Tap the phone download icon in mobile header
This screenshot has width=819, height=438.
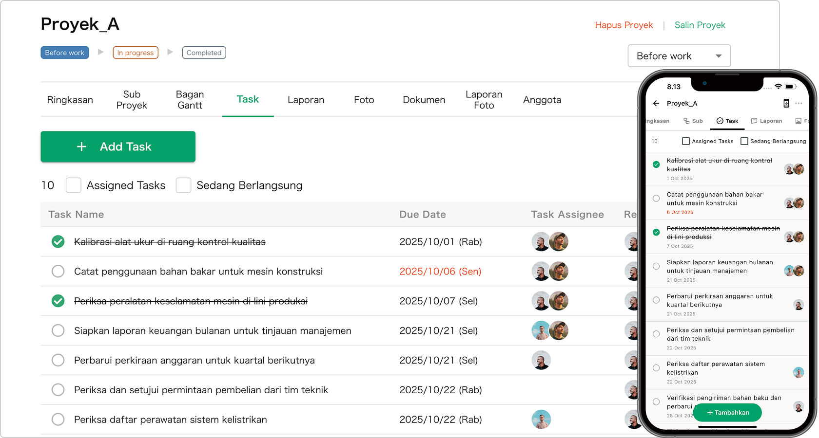click(x=786, y=103)
